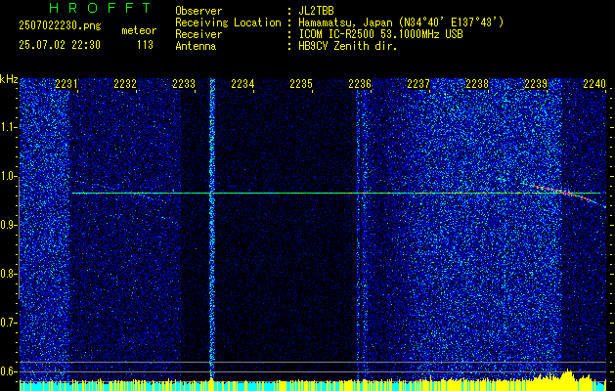The image size is (615, 391).
Task: Click the kHz axis unit label
Action: [9, 79]
